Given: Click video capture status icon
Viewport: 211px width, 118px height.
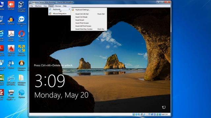Looking at the screenshot, I should tap(152, 114).
